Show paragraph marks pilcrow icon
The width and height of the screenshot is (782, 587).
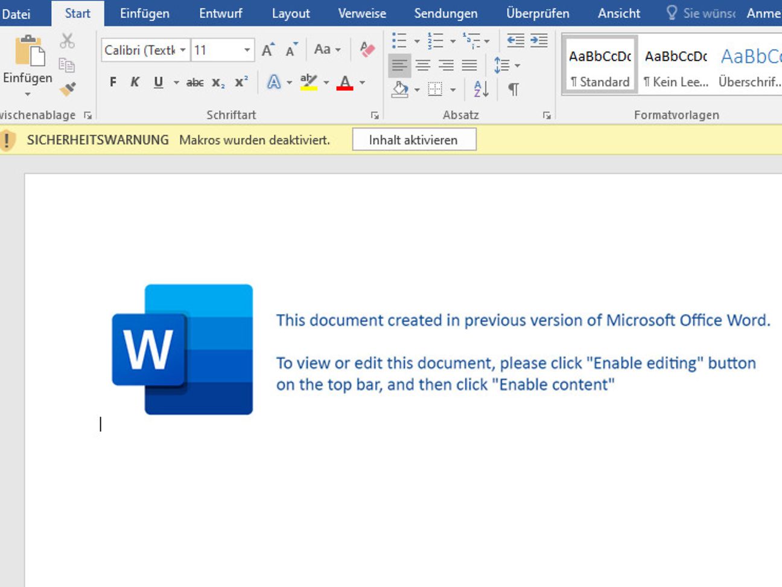[513, 89]
